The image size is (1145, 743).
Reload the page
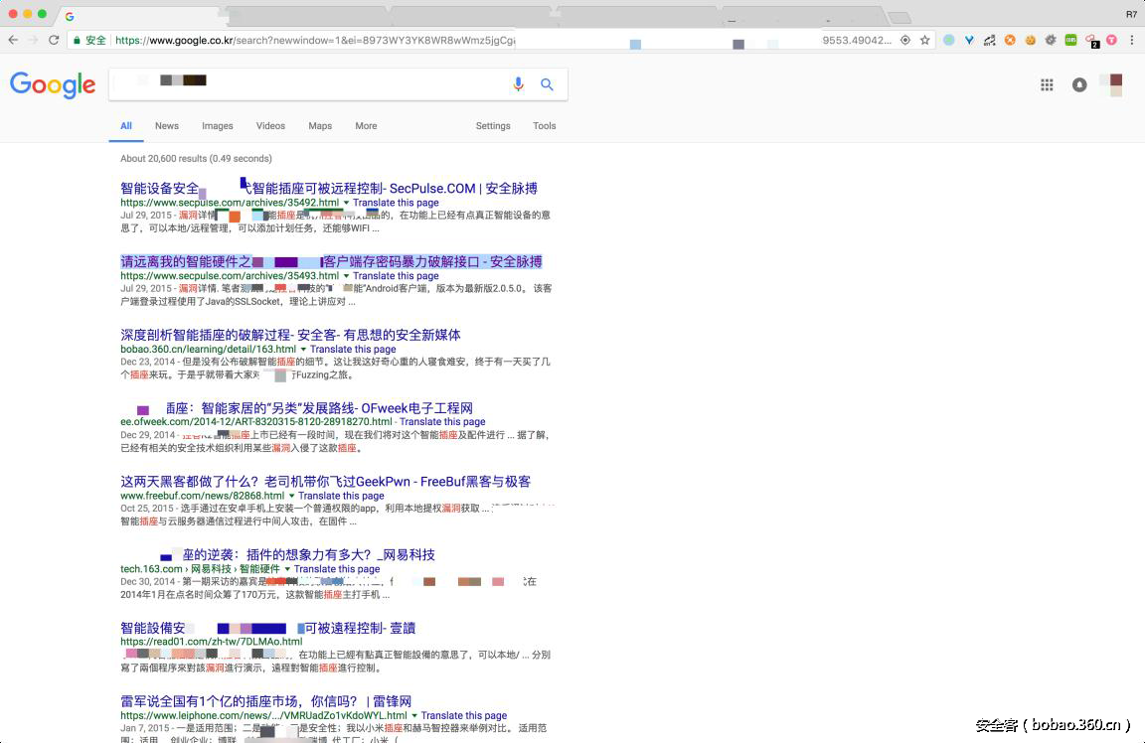(52, 40)
